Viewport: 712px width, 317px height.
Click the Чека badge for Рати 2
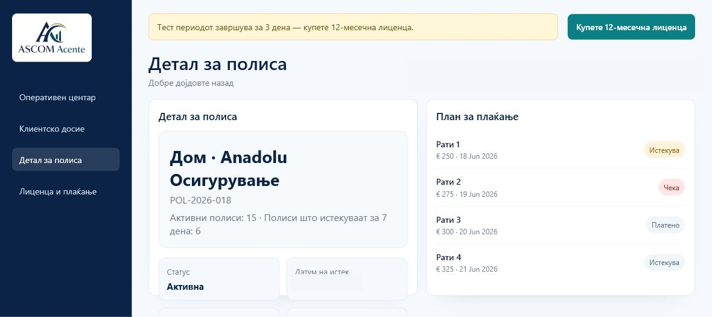pos(671,188)
